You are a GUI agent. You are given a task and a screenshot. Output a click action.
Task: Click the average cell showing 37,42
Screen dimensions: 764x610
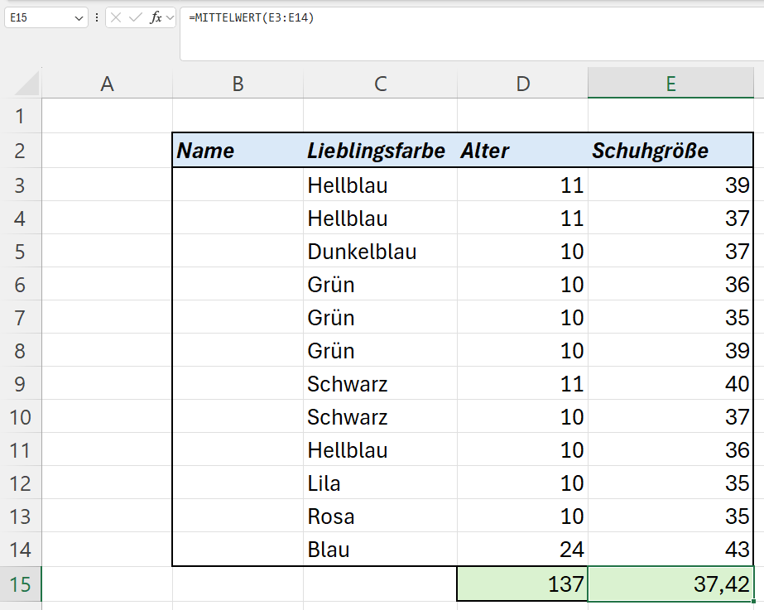coord(670,584)
